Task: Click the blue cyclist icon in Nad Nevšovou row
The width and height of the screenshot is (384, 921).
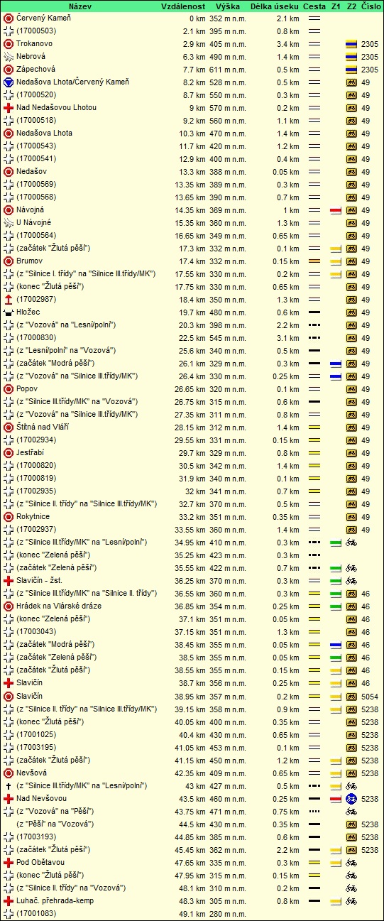Action: pos(351,798)
